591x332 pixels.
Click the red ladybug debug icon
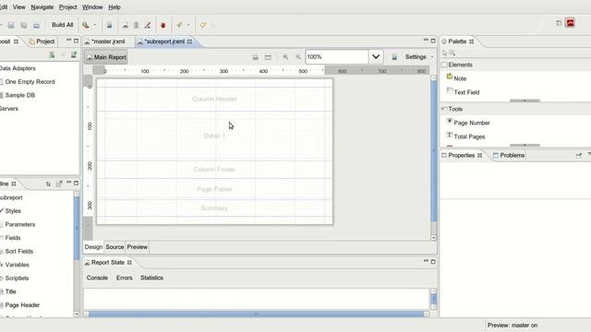point(163,25)
